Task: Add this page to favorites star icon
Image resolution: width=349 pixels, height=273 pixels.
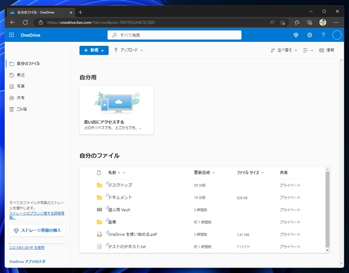Action: click(x=283, y=23)
